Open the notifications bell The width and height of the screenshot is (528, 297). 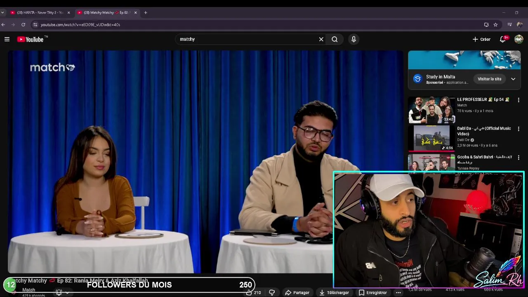coord(503,39)
